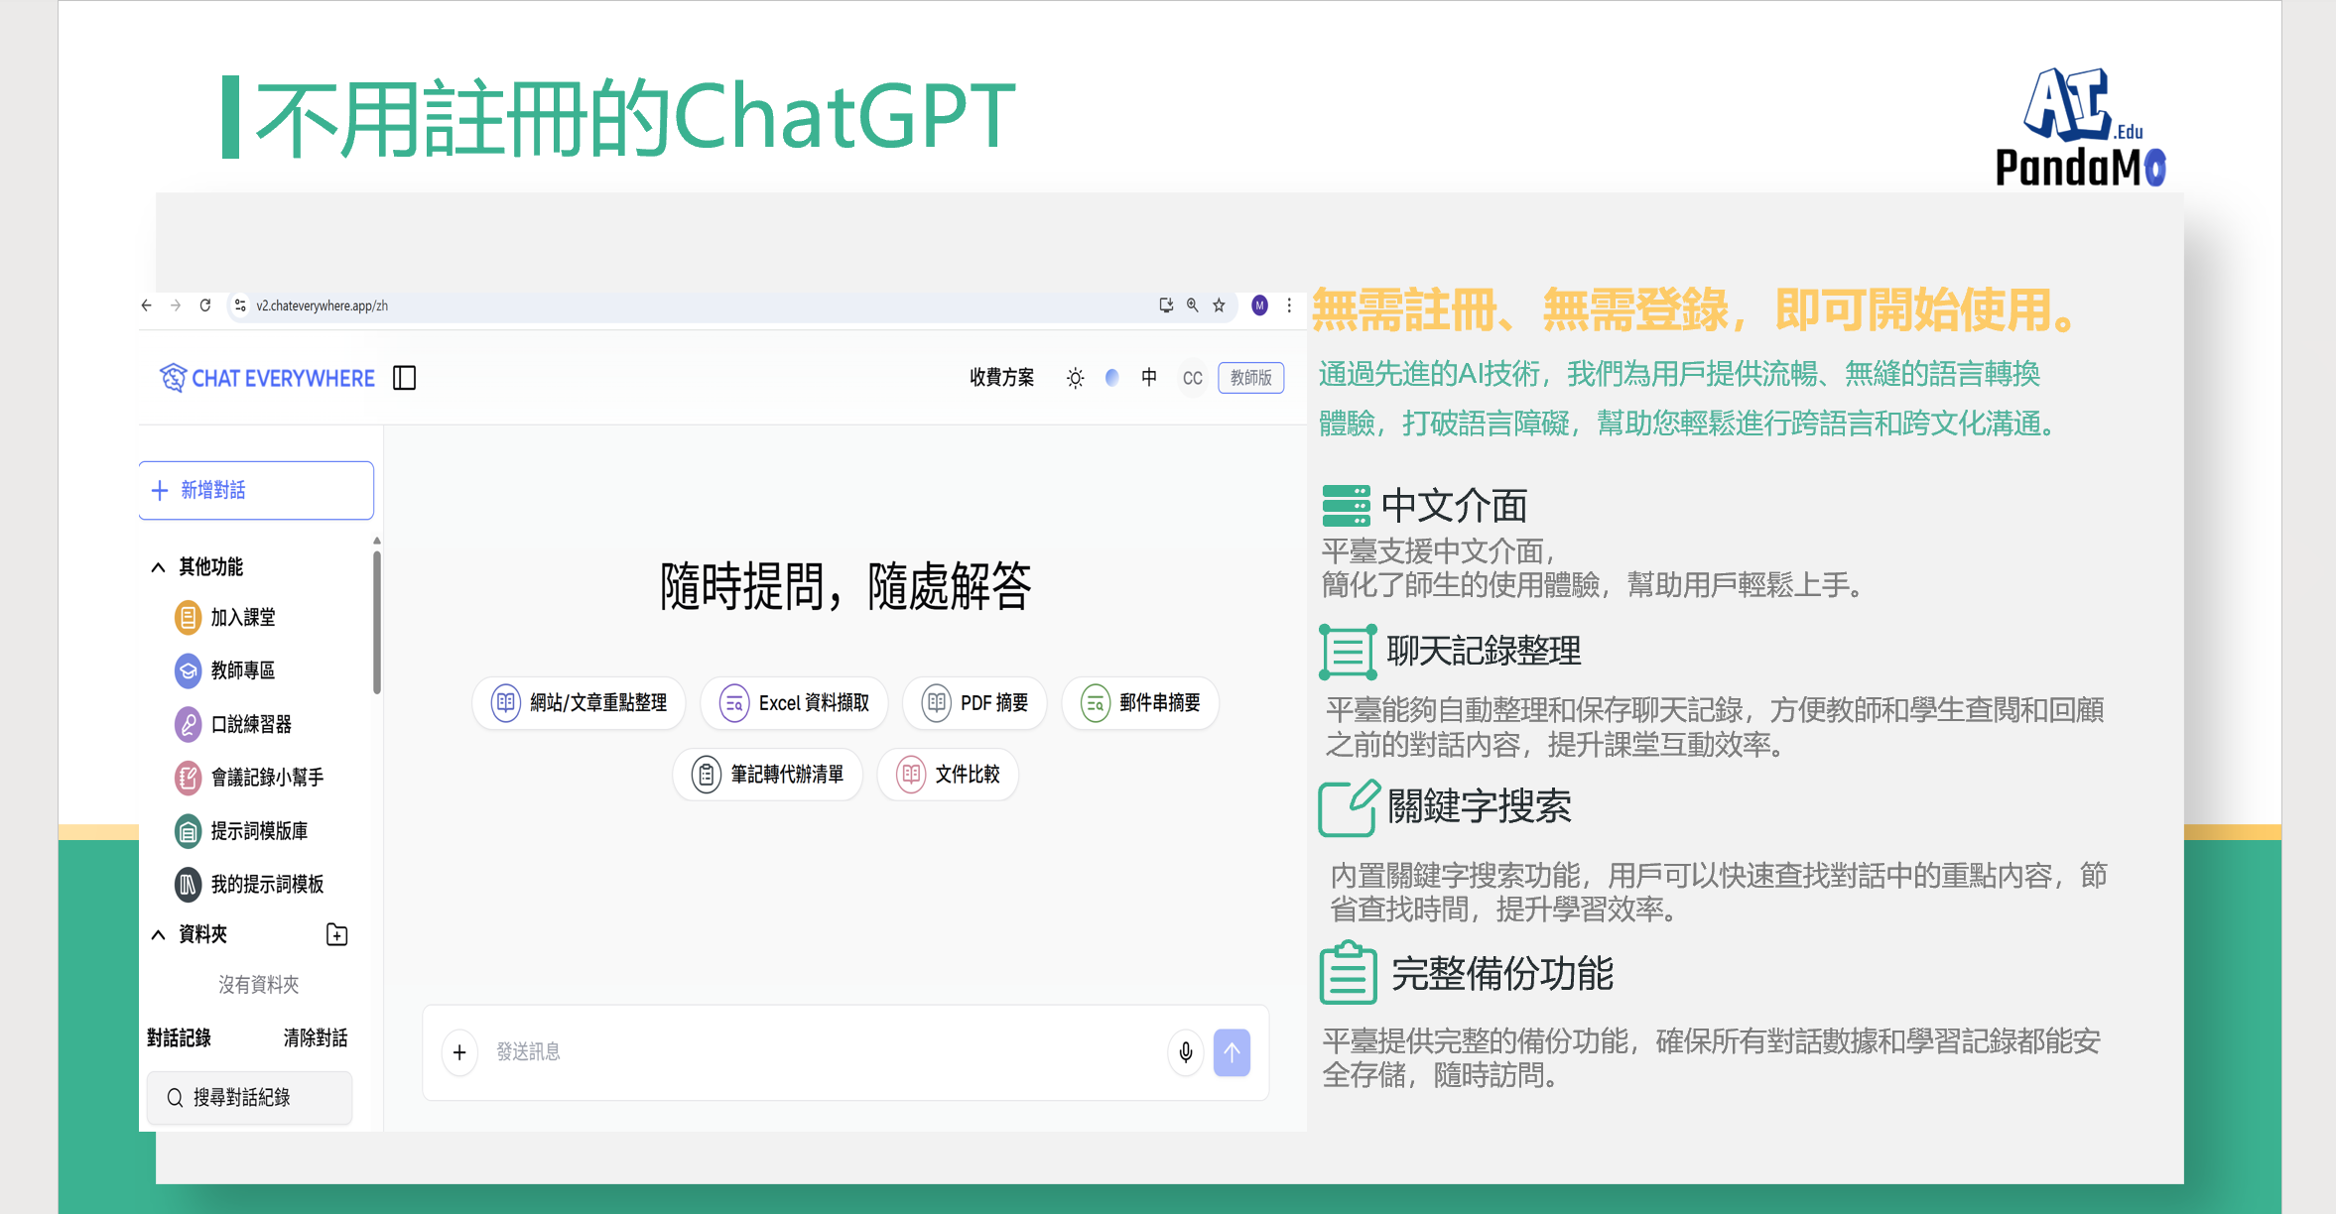Viewport: 2336px width, 1214px height.
Task: Open the 加入課堂 (join classroom) icon
Action: (x=189, y=617)
